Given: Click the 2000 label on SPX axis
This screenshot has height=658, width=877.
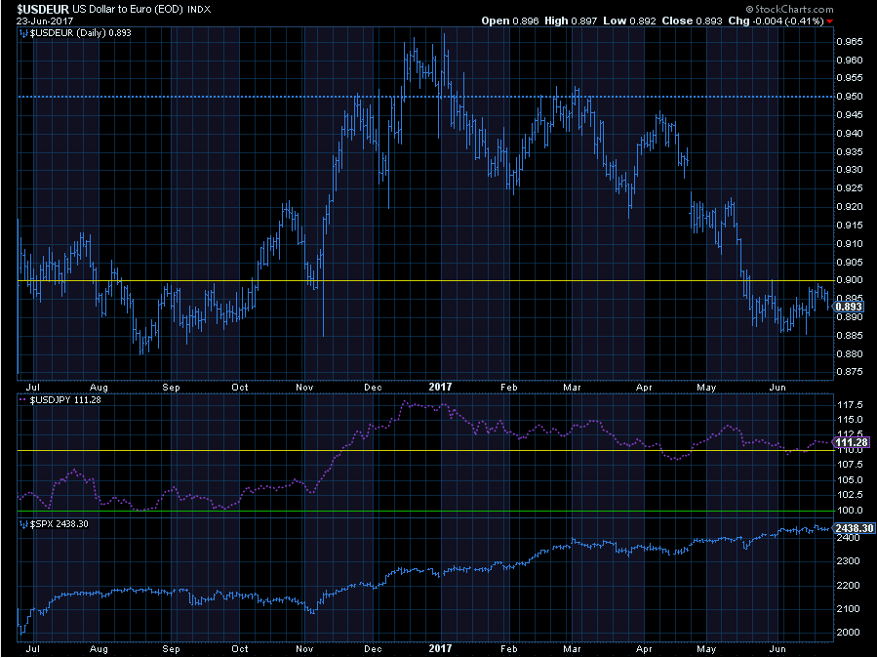Looking at the screenshot, I should 849,633.
